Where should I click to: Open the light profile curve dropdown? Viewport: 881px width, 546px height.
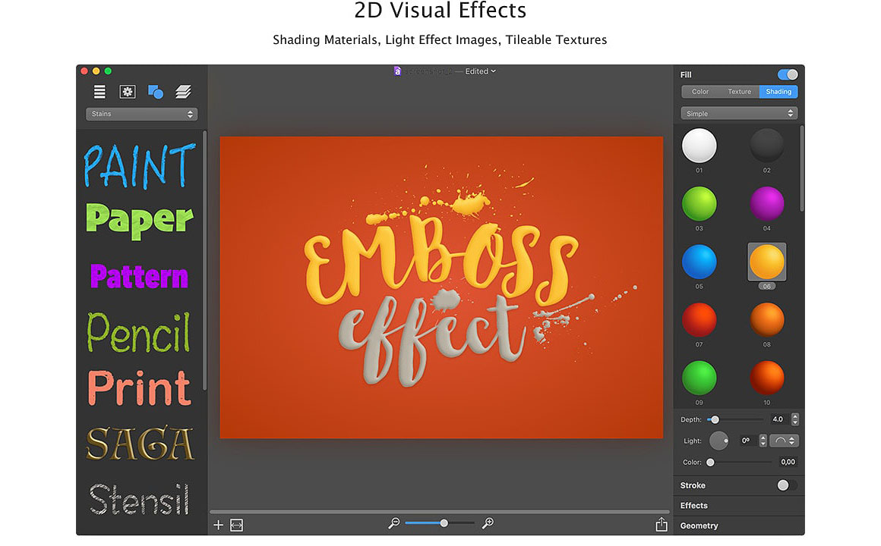point(784,441)
